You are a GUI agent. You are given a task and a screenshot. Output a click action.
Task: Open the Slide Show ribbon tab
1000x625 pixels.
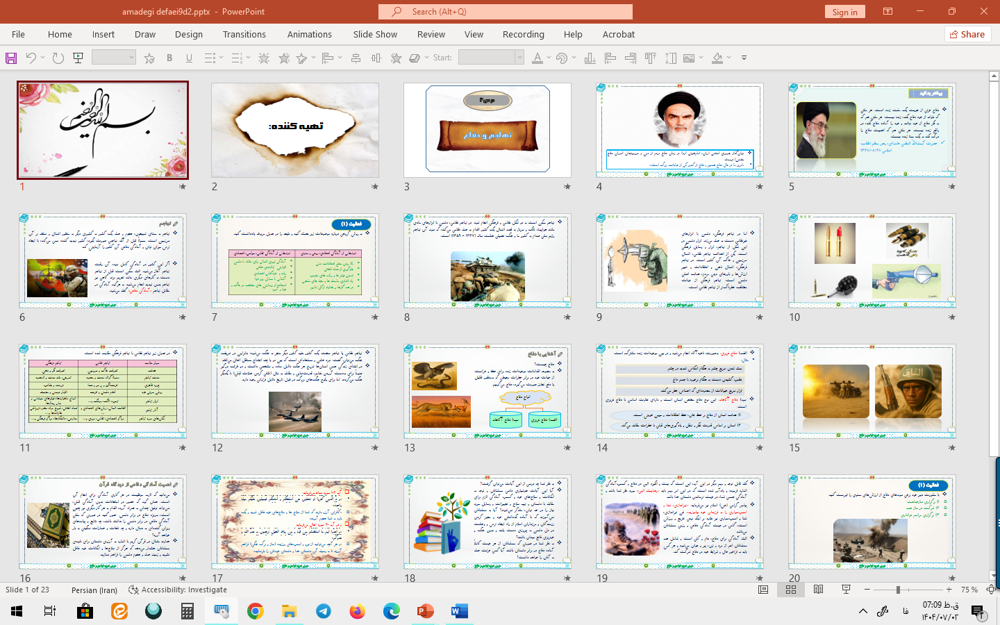[375, 34]
